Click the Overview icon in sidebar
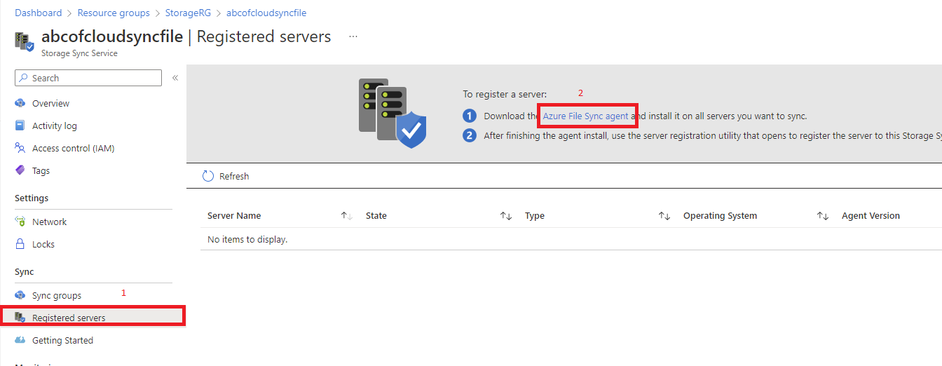The image size is (942, 366). [20, 103]
